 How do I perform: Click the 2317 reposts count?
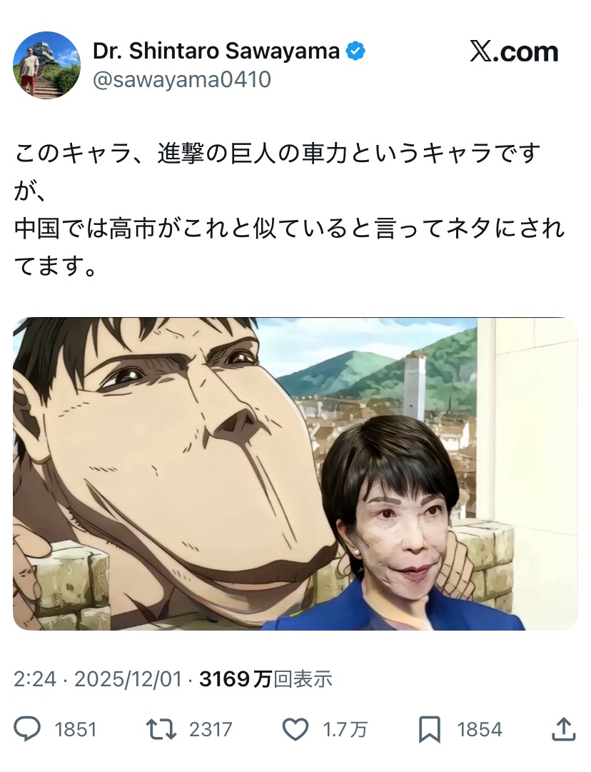click(x=211, y=730)
